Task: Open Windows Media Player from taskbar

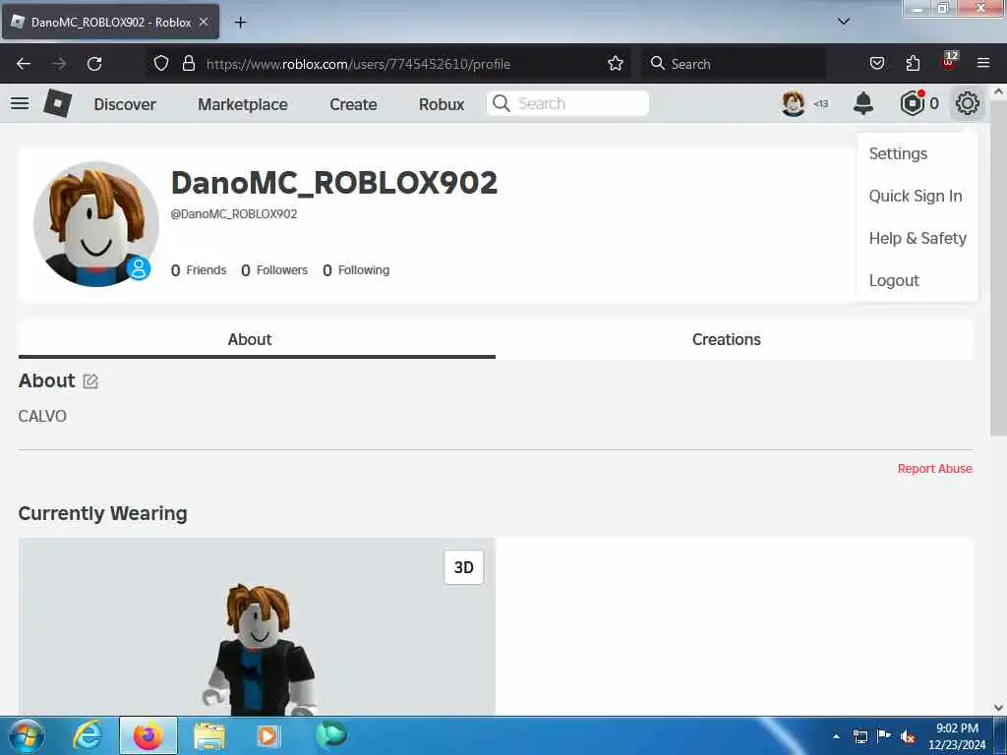Action: coord(267,736)
